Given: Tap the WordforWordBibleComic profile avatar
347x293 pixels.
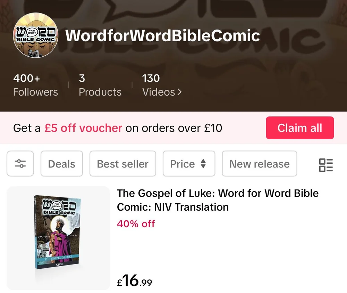Looking at the screenshot, I should tap(36, 35).
